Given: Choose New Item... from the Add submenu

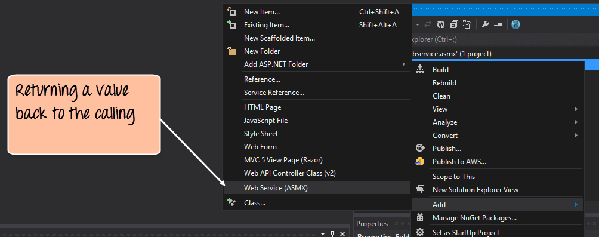Looking at the screenshot, I should 317,12.
